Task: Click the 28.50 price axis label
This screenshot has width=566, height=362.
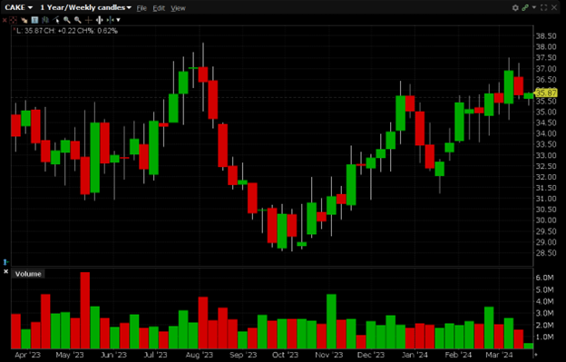Action: coord(546,252)
